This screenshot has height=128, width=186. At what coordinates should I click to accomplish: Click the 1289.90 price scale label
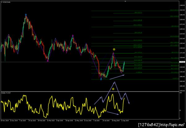[x=182, y=19]
